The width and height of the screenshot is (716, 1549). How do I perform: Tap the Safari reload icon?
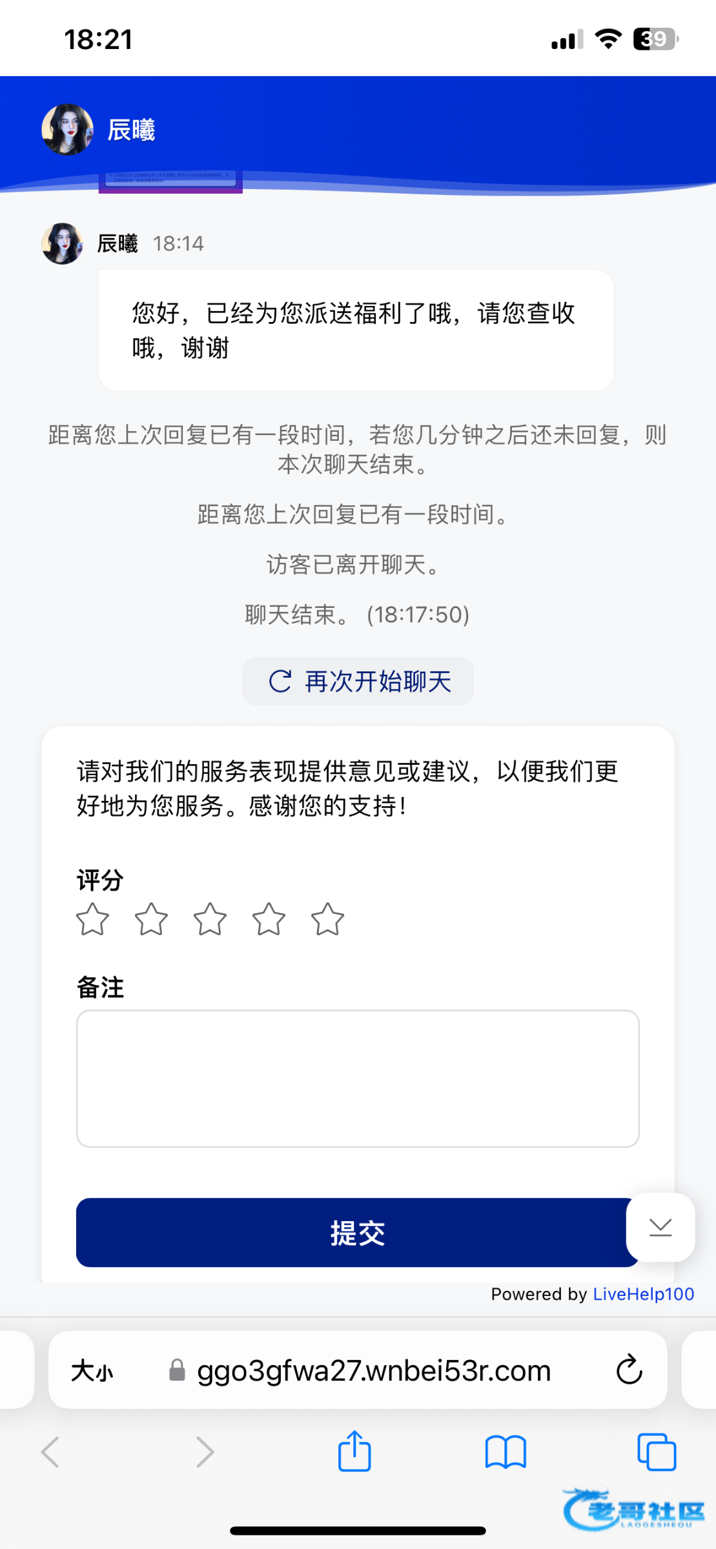click(629, 1370)
